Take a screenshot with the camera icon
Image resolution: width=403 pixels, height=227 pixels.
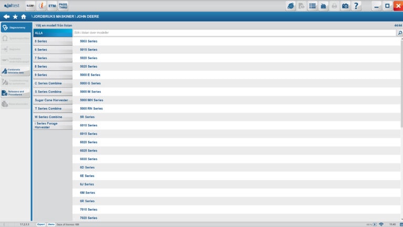345,6
